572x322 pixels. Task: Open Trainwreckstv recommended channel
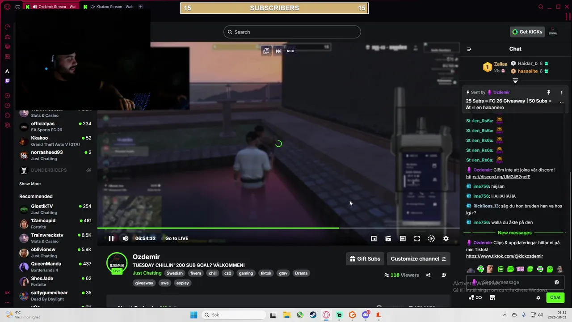55,238
